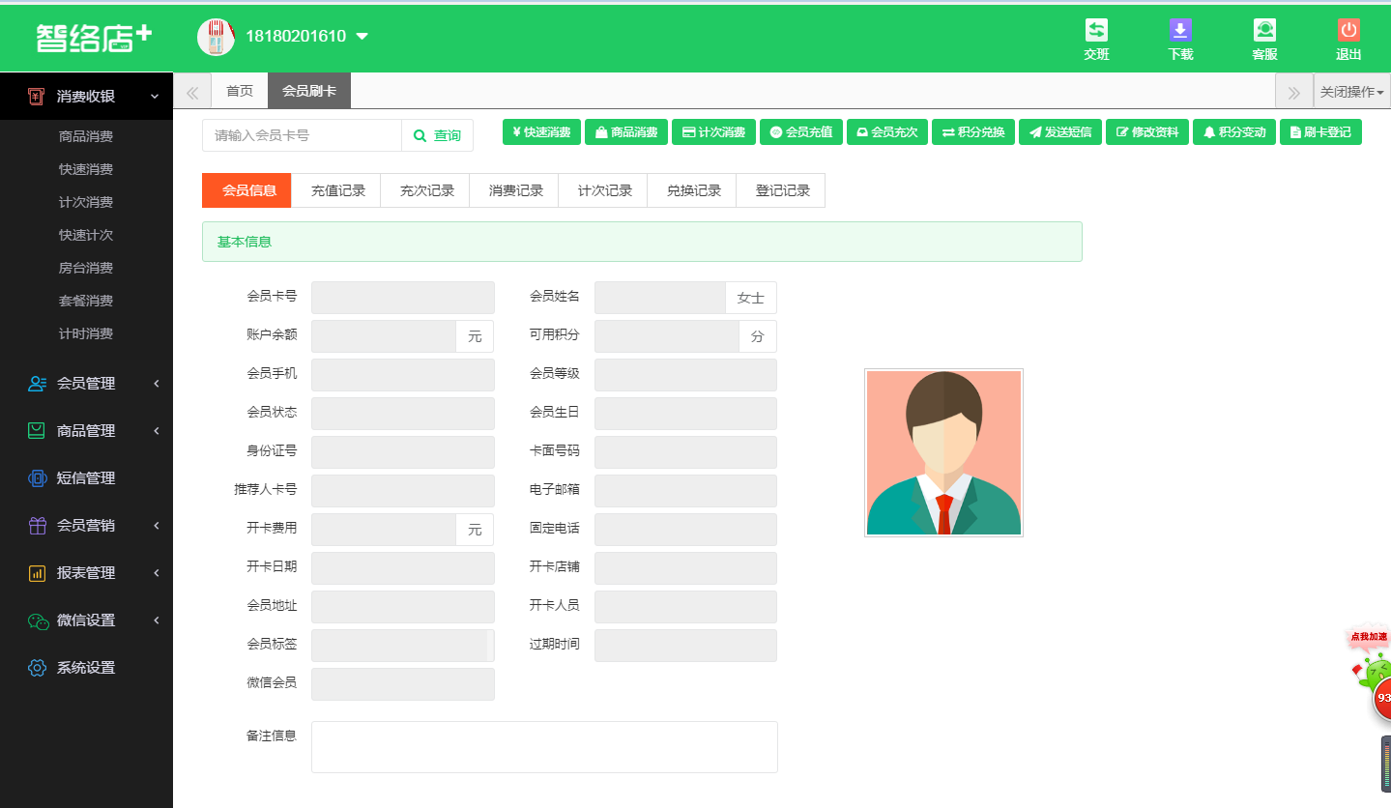The height and width of the screenshot is (808, 1391).
Task: Switch to the 充值记录 tab
Action: coord(335,190)
